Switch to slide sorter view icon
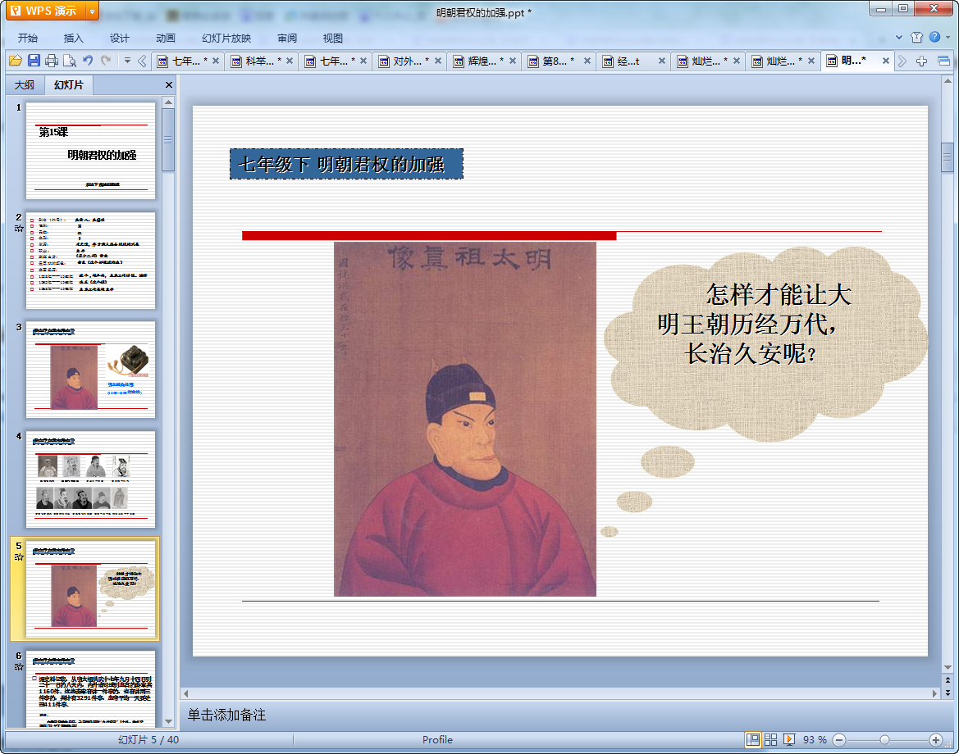 tap(770, 740)
